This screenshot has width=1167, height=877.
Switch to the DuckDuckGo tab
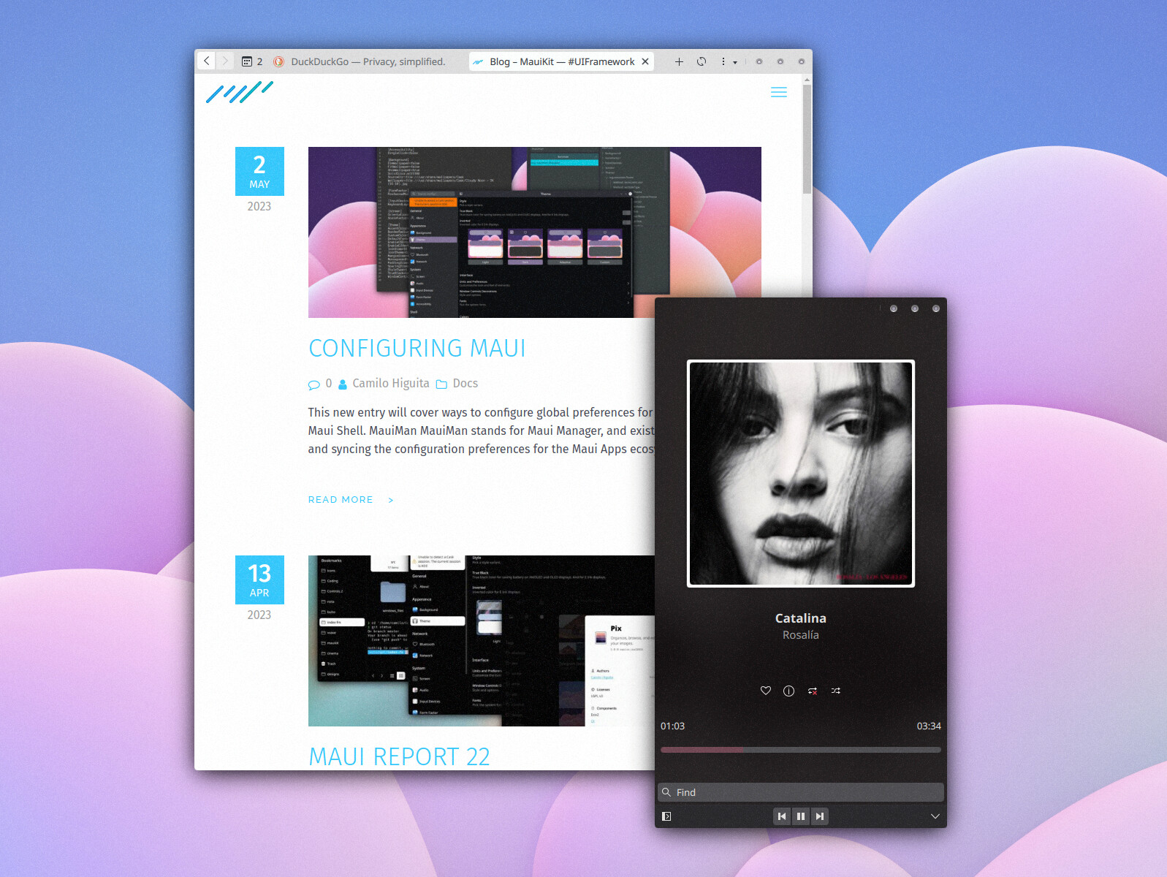click(361, 61)
